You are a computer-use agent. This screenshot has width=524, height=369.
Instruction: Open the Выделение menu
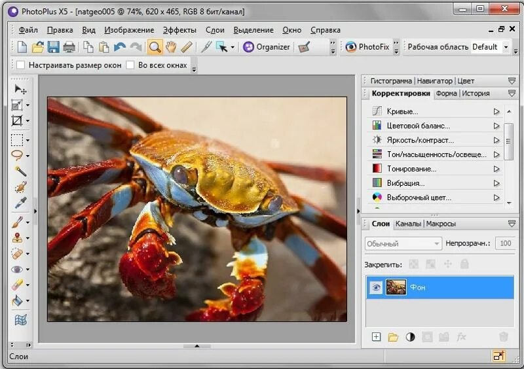tap(253, 30)
